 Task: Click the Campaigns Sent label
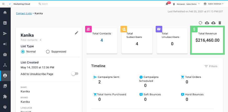[108, 77]
